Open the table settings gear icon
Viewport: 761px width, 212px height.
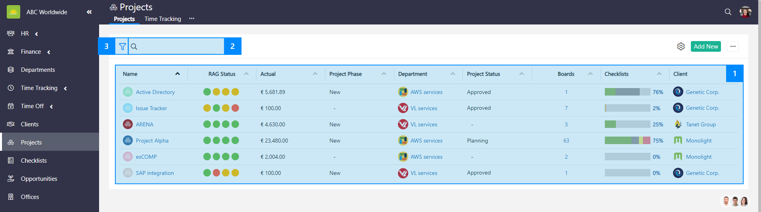pyautogui.click(x=681, y=47)
